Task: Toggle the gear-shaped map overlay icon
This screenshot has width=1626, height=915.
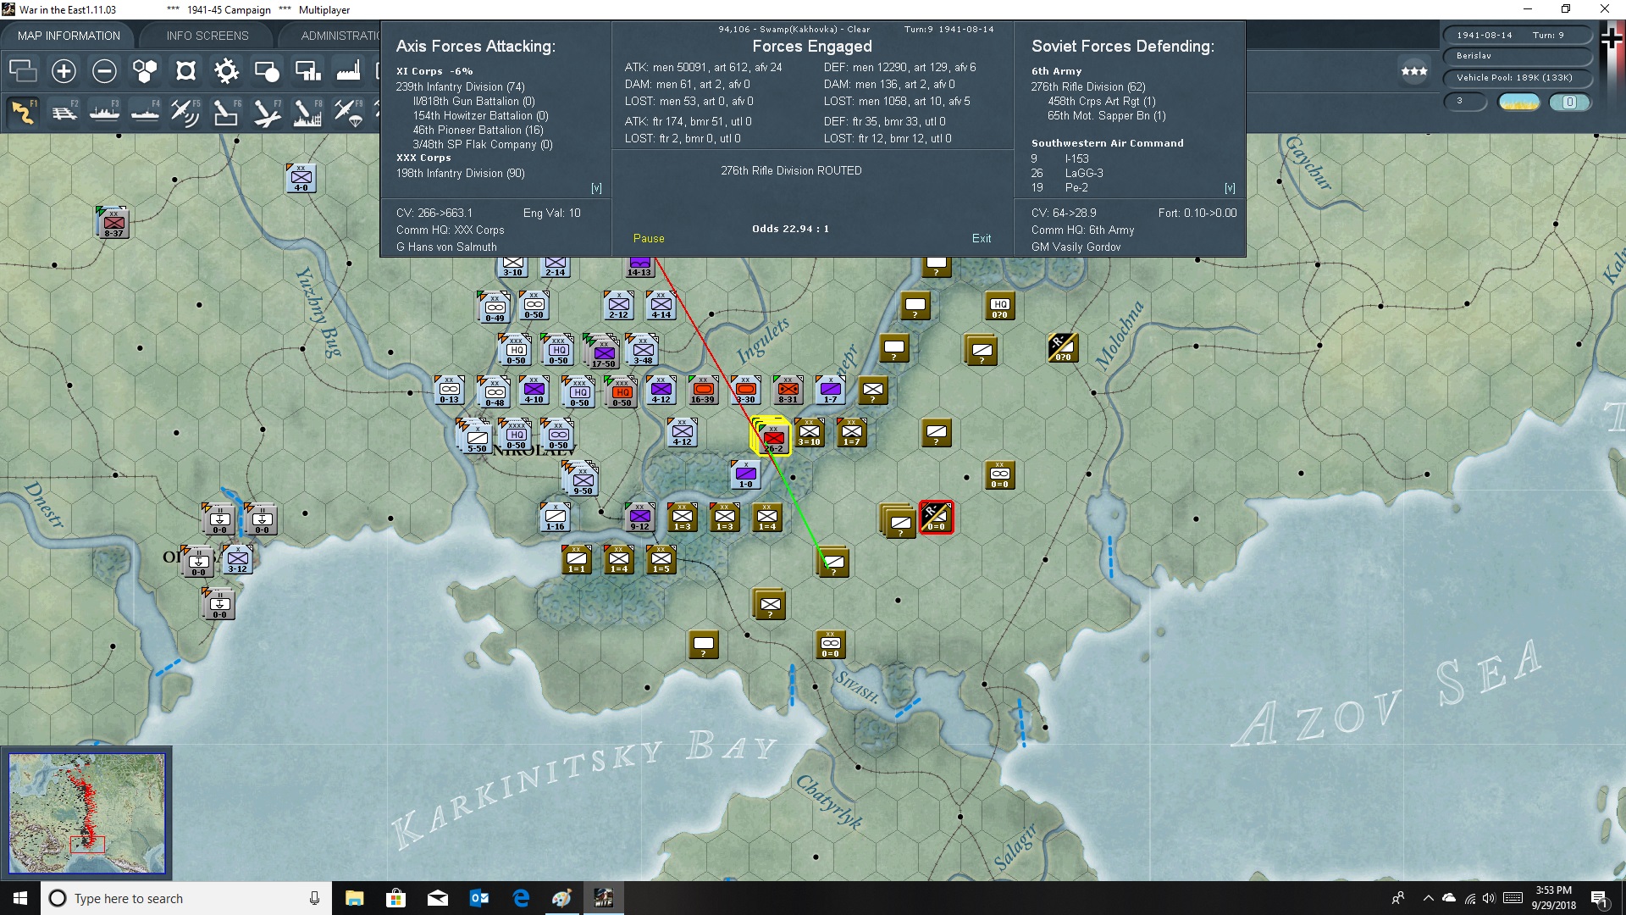Action: [226, 71]
